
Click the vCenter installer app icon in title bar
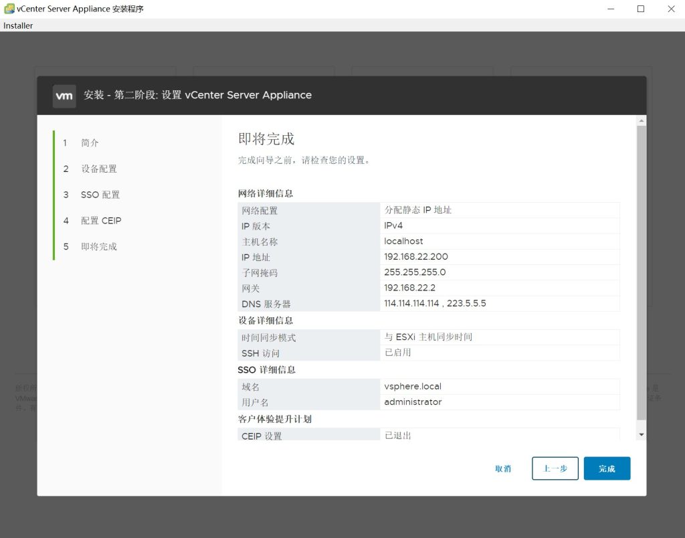pyautogui.click(x=9, y=9)
